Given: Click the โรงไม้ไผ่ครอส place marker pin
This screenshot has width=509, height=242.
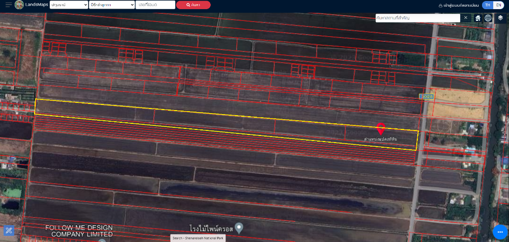Looking at the screenshot, I should click(239, 228).
